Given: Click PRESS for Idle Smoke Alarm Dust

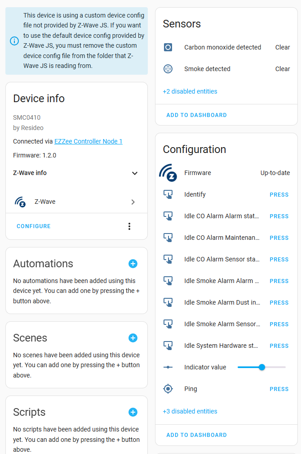Looking at the screenshot, I should point(279,303).
